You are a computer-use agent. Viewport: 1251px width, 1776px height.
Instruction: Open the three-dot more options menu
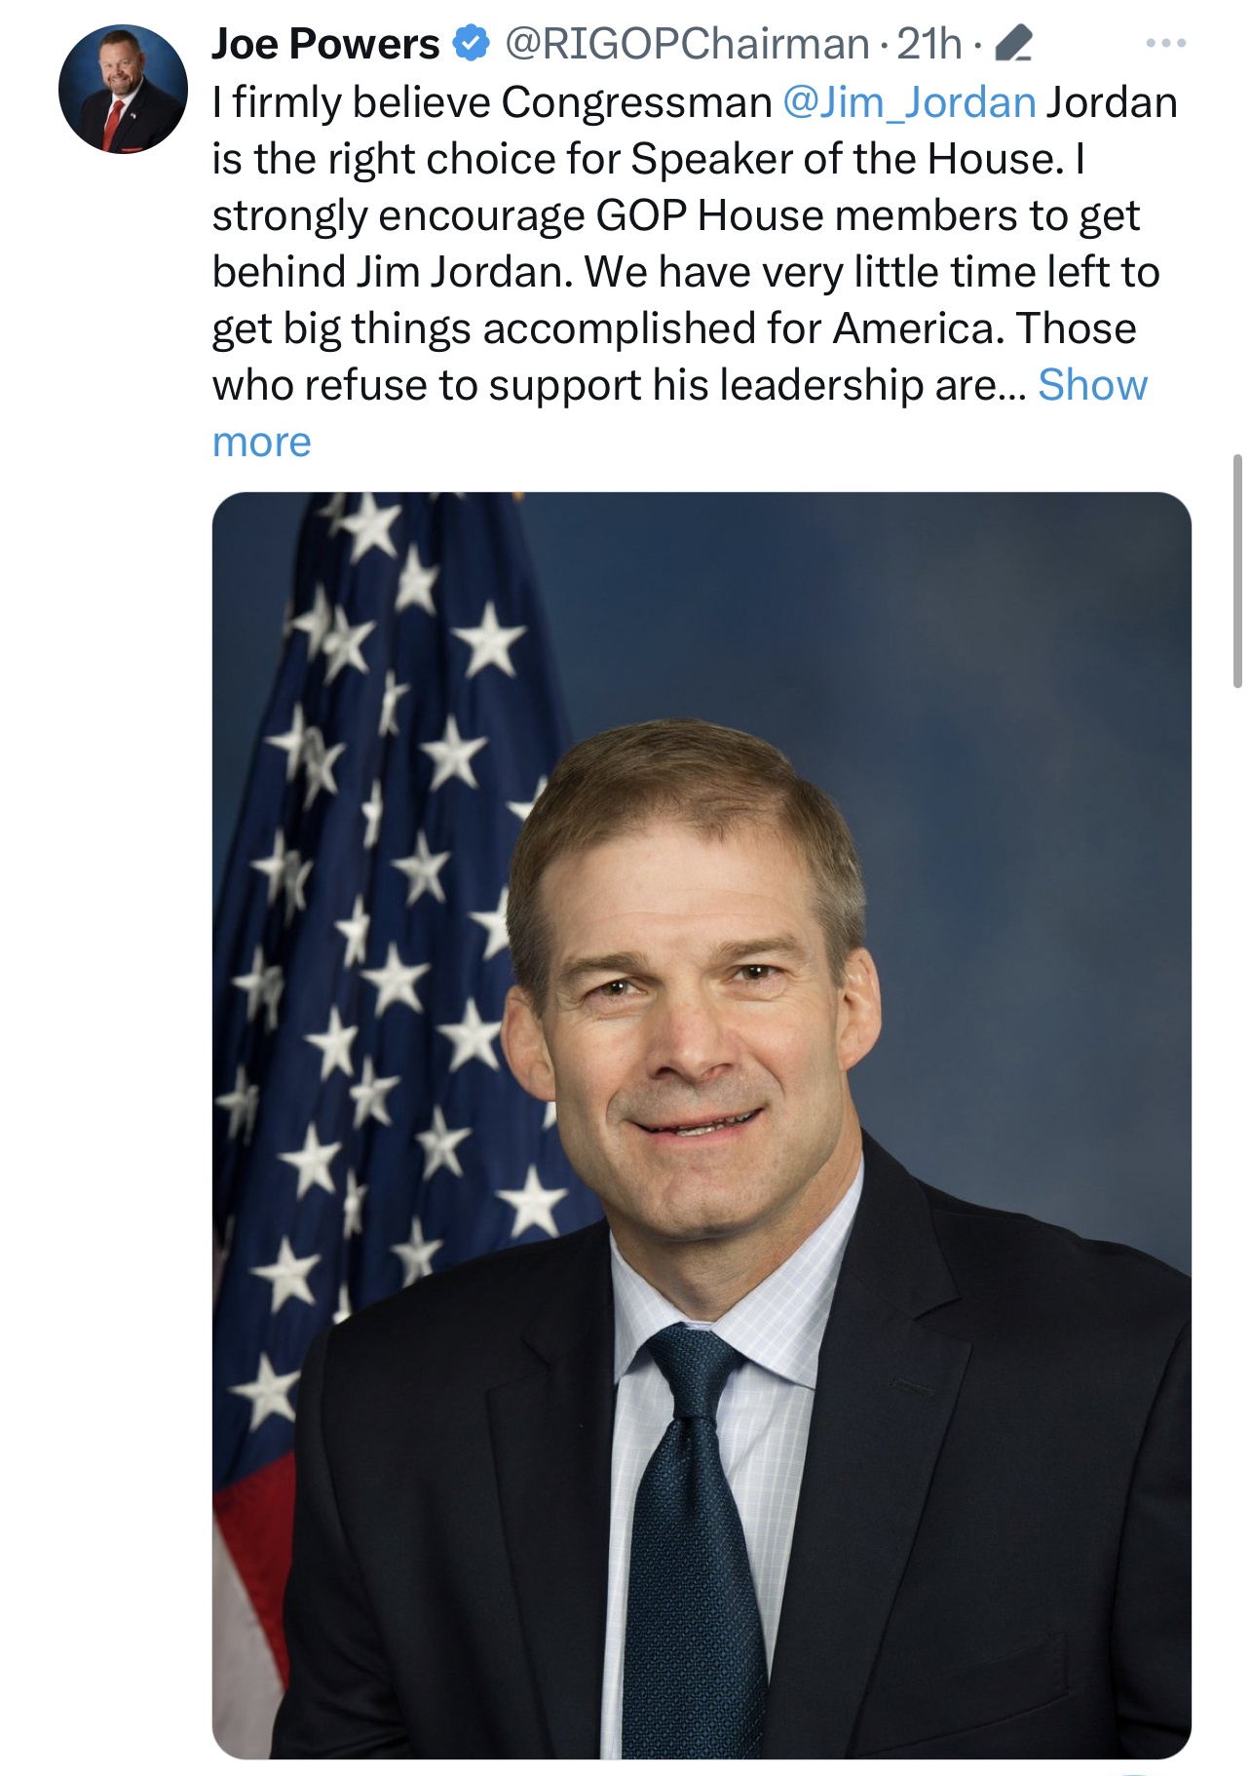pyautogui.click(x=1166, y=44)
